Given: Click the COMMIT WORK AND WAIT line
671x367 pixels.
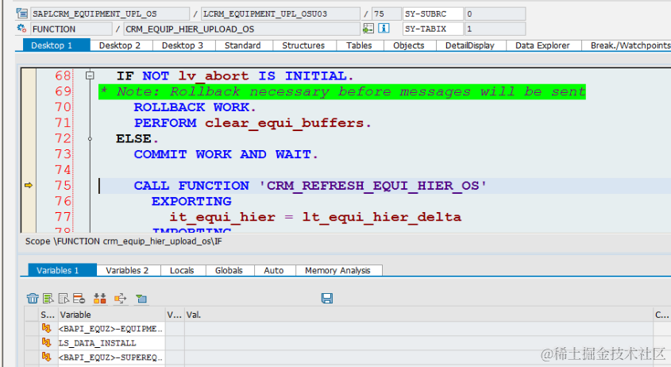Looking at the screenshot, I should [226, 154].
